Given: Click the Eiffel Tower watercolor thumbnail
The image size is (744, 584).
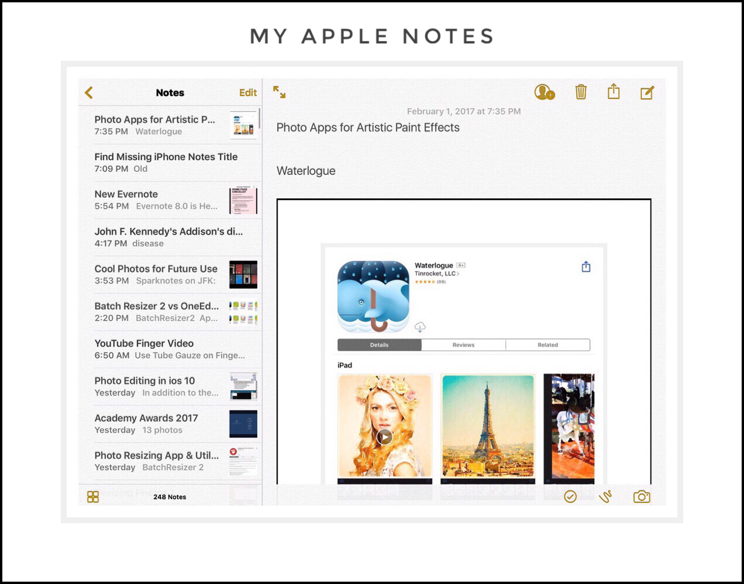Looking at the screenshot, I should tap(488, 426).
